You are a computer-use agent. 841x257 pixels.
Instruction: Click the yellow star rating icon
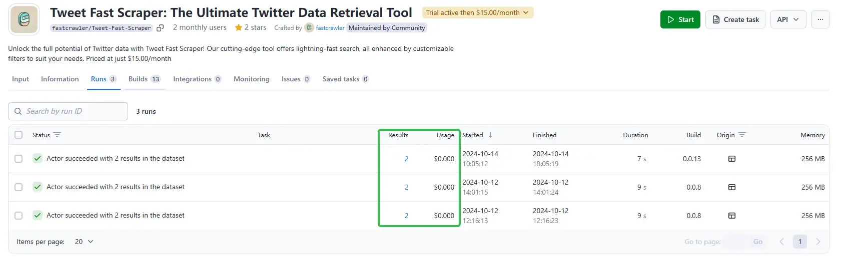click(239, 27)
